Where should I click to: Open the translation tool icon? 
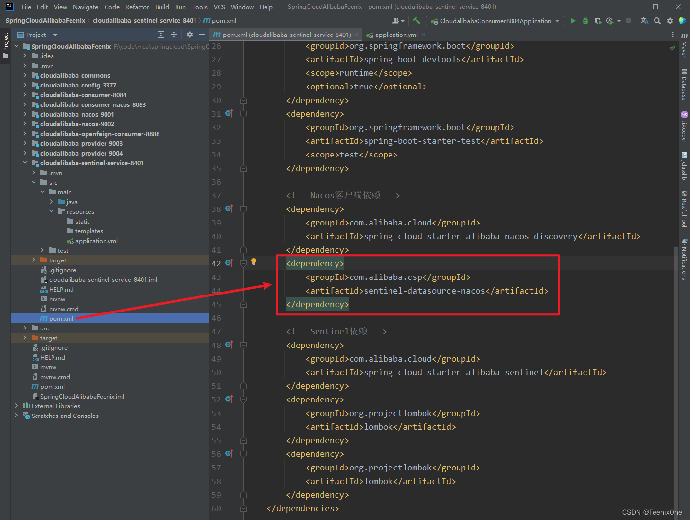[645, 21]
